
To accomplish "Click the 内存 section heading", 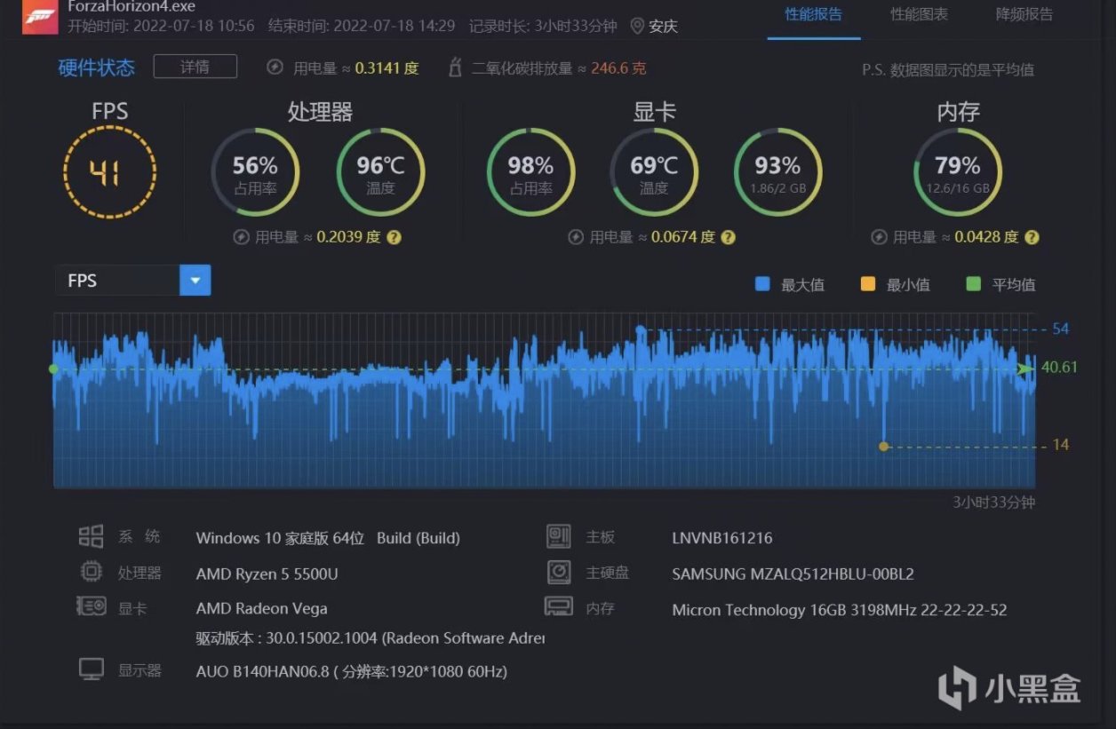I will (959, 112).
